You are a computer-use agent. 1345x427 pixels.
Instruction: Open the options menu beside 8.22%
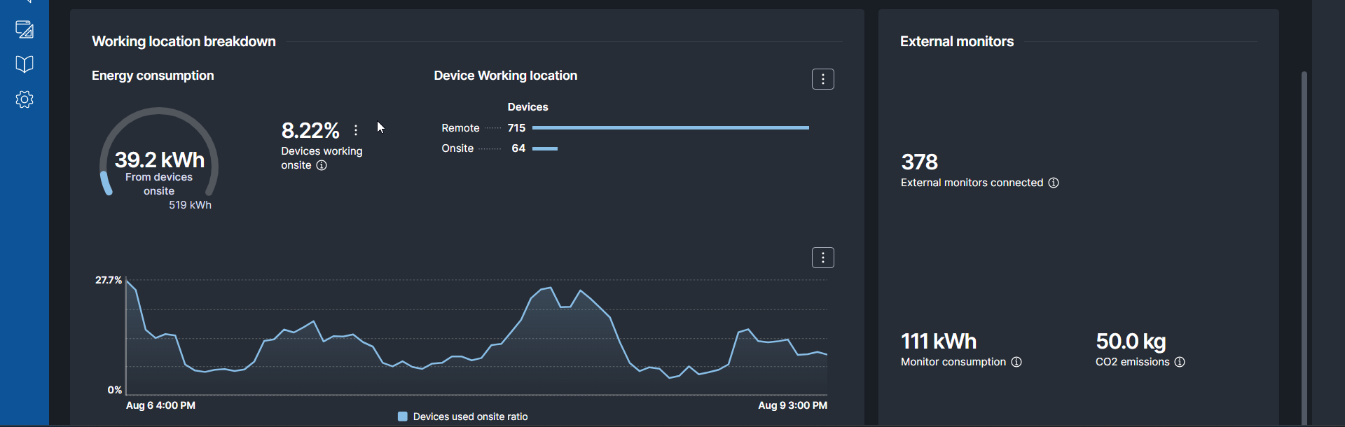click(356, 130)
